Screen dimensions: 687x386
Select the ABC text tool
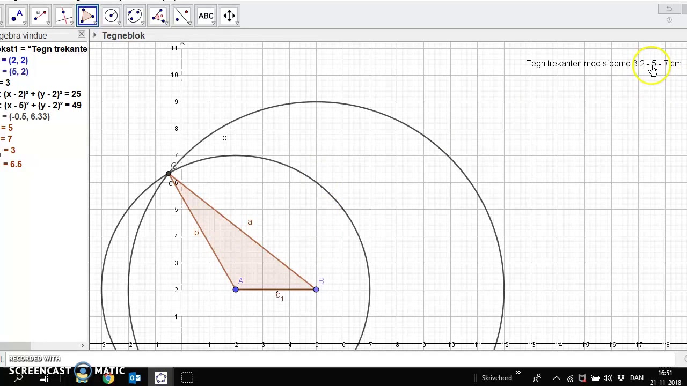point(206,16)
